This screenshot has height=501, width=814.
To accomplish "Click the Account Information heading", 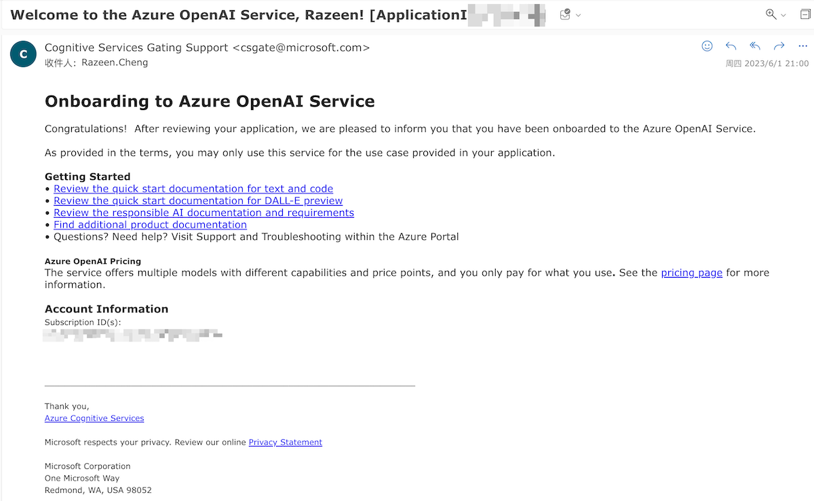I will 106,309.
